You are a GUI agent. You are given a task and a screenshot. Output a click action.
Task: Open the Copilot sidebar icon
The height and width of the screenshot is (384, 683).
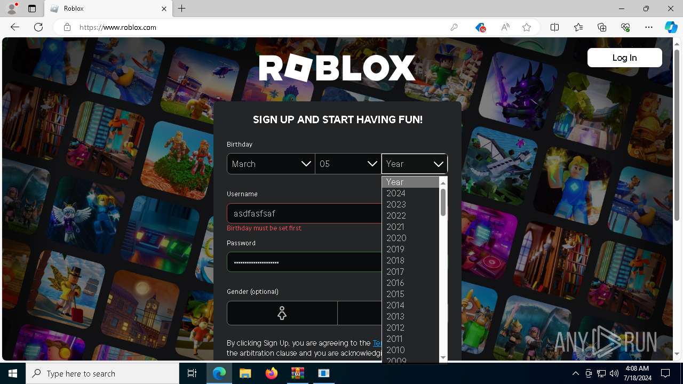coord(671,27)
